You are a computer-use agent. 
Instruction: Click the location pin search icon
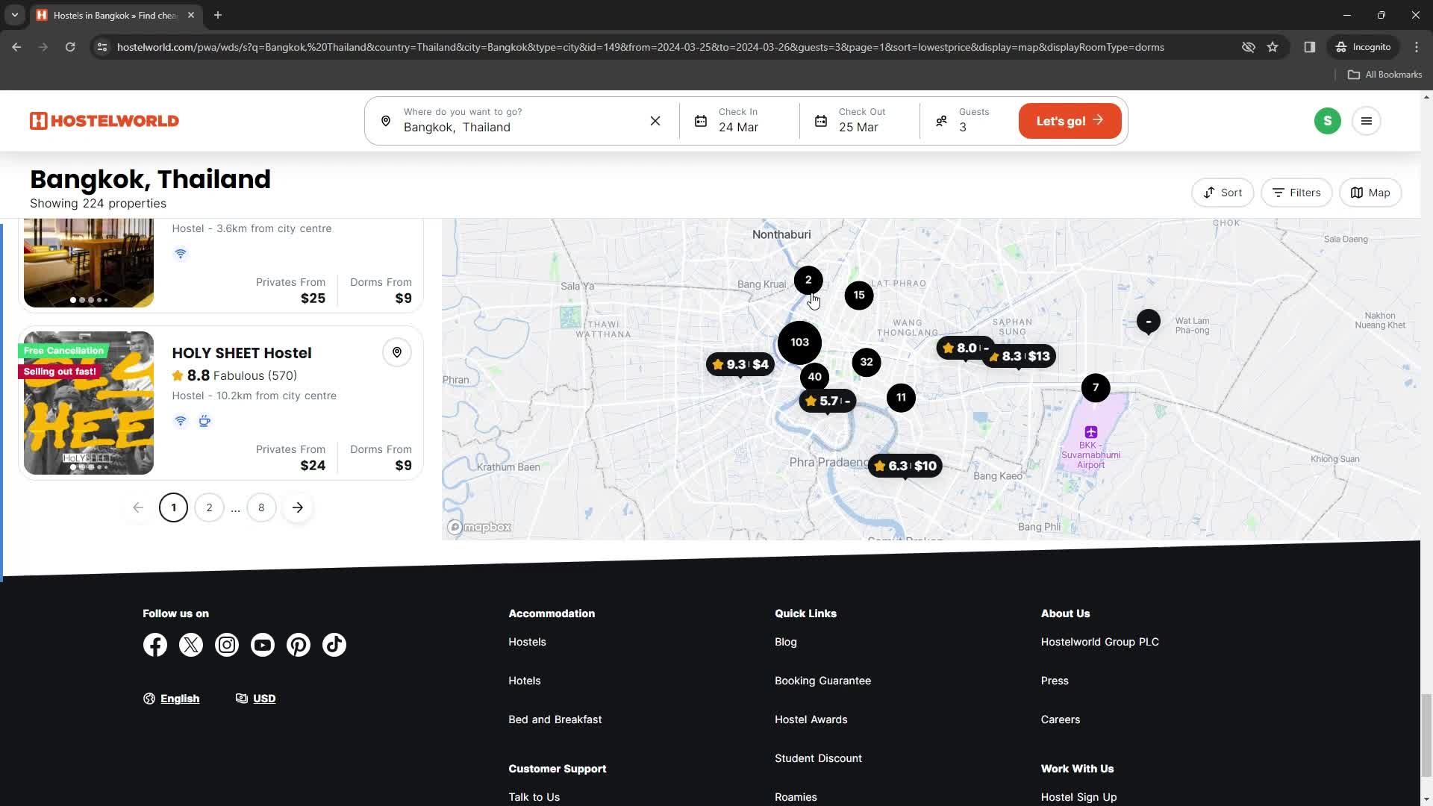click(386, 120)
